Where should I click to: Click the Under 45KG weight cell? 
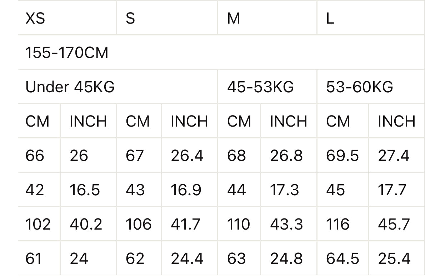coord(70,87)
